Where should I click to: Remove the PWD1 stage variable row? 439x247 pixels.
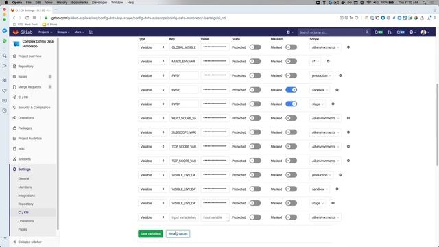(333, 104)
